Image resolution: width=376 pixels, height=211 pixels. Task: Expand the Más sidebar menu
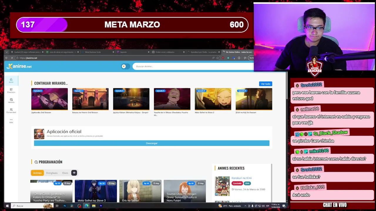(11, 121)
